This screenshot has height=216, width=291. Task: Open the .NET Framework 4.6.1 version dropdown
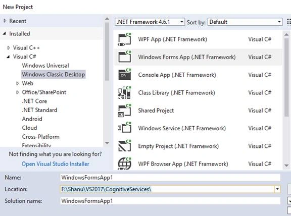pos(150,22)
